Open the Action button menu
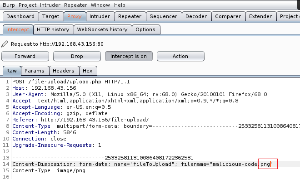The image size is (300, 179). click(180, 56)
